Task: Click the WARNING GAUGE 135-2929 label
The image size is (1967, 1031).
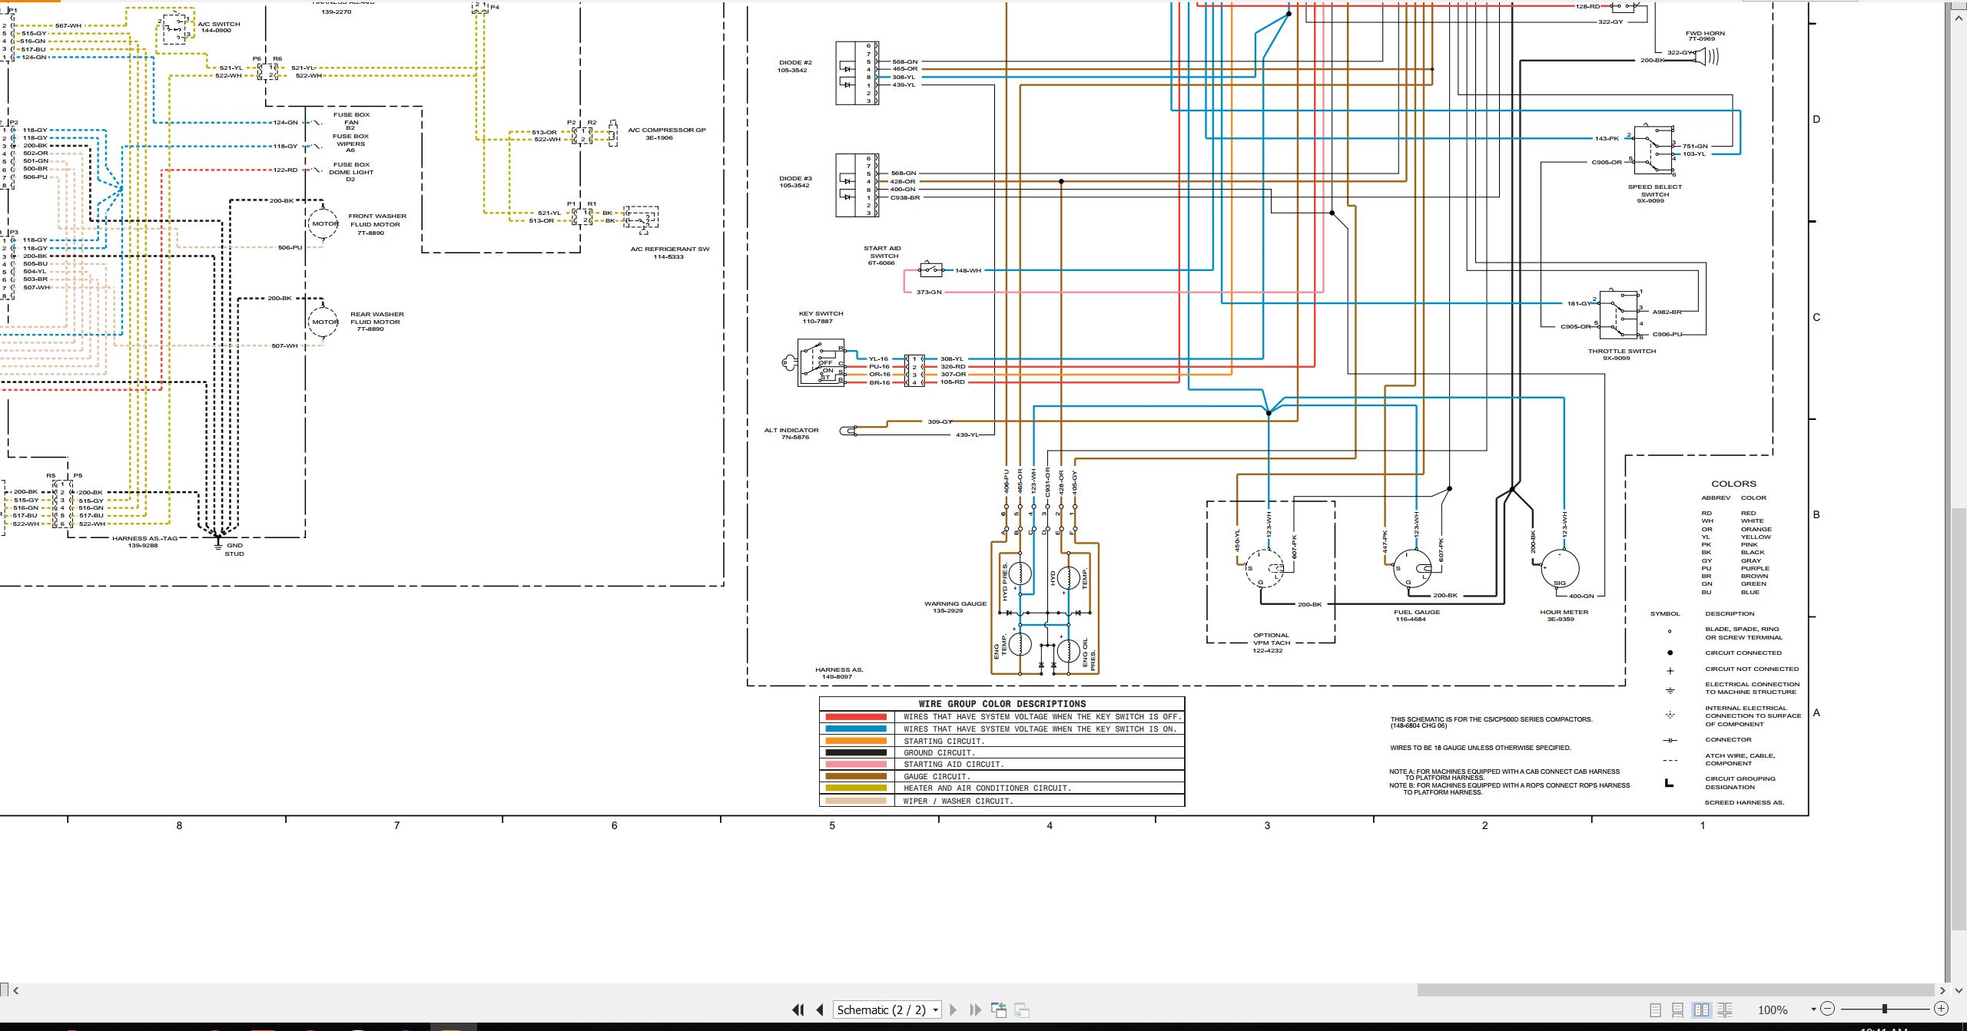Action: tap(955, 607)
